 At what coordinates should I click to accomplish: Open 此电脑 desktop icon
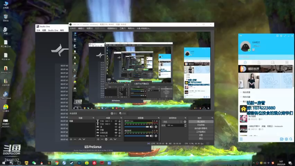[6, 5]
